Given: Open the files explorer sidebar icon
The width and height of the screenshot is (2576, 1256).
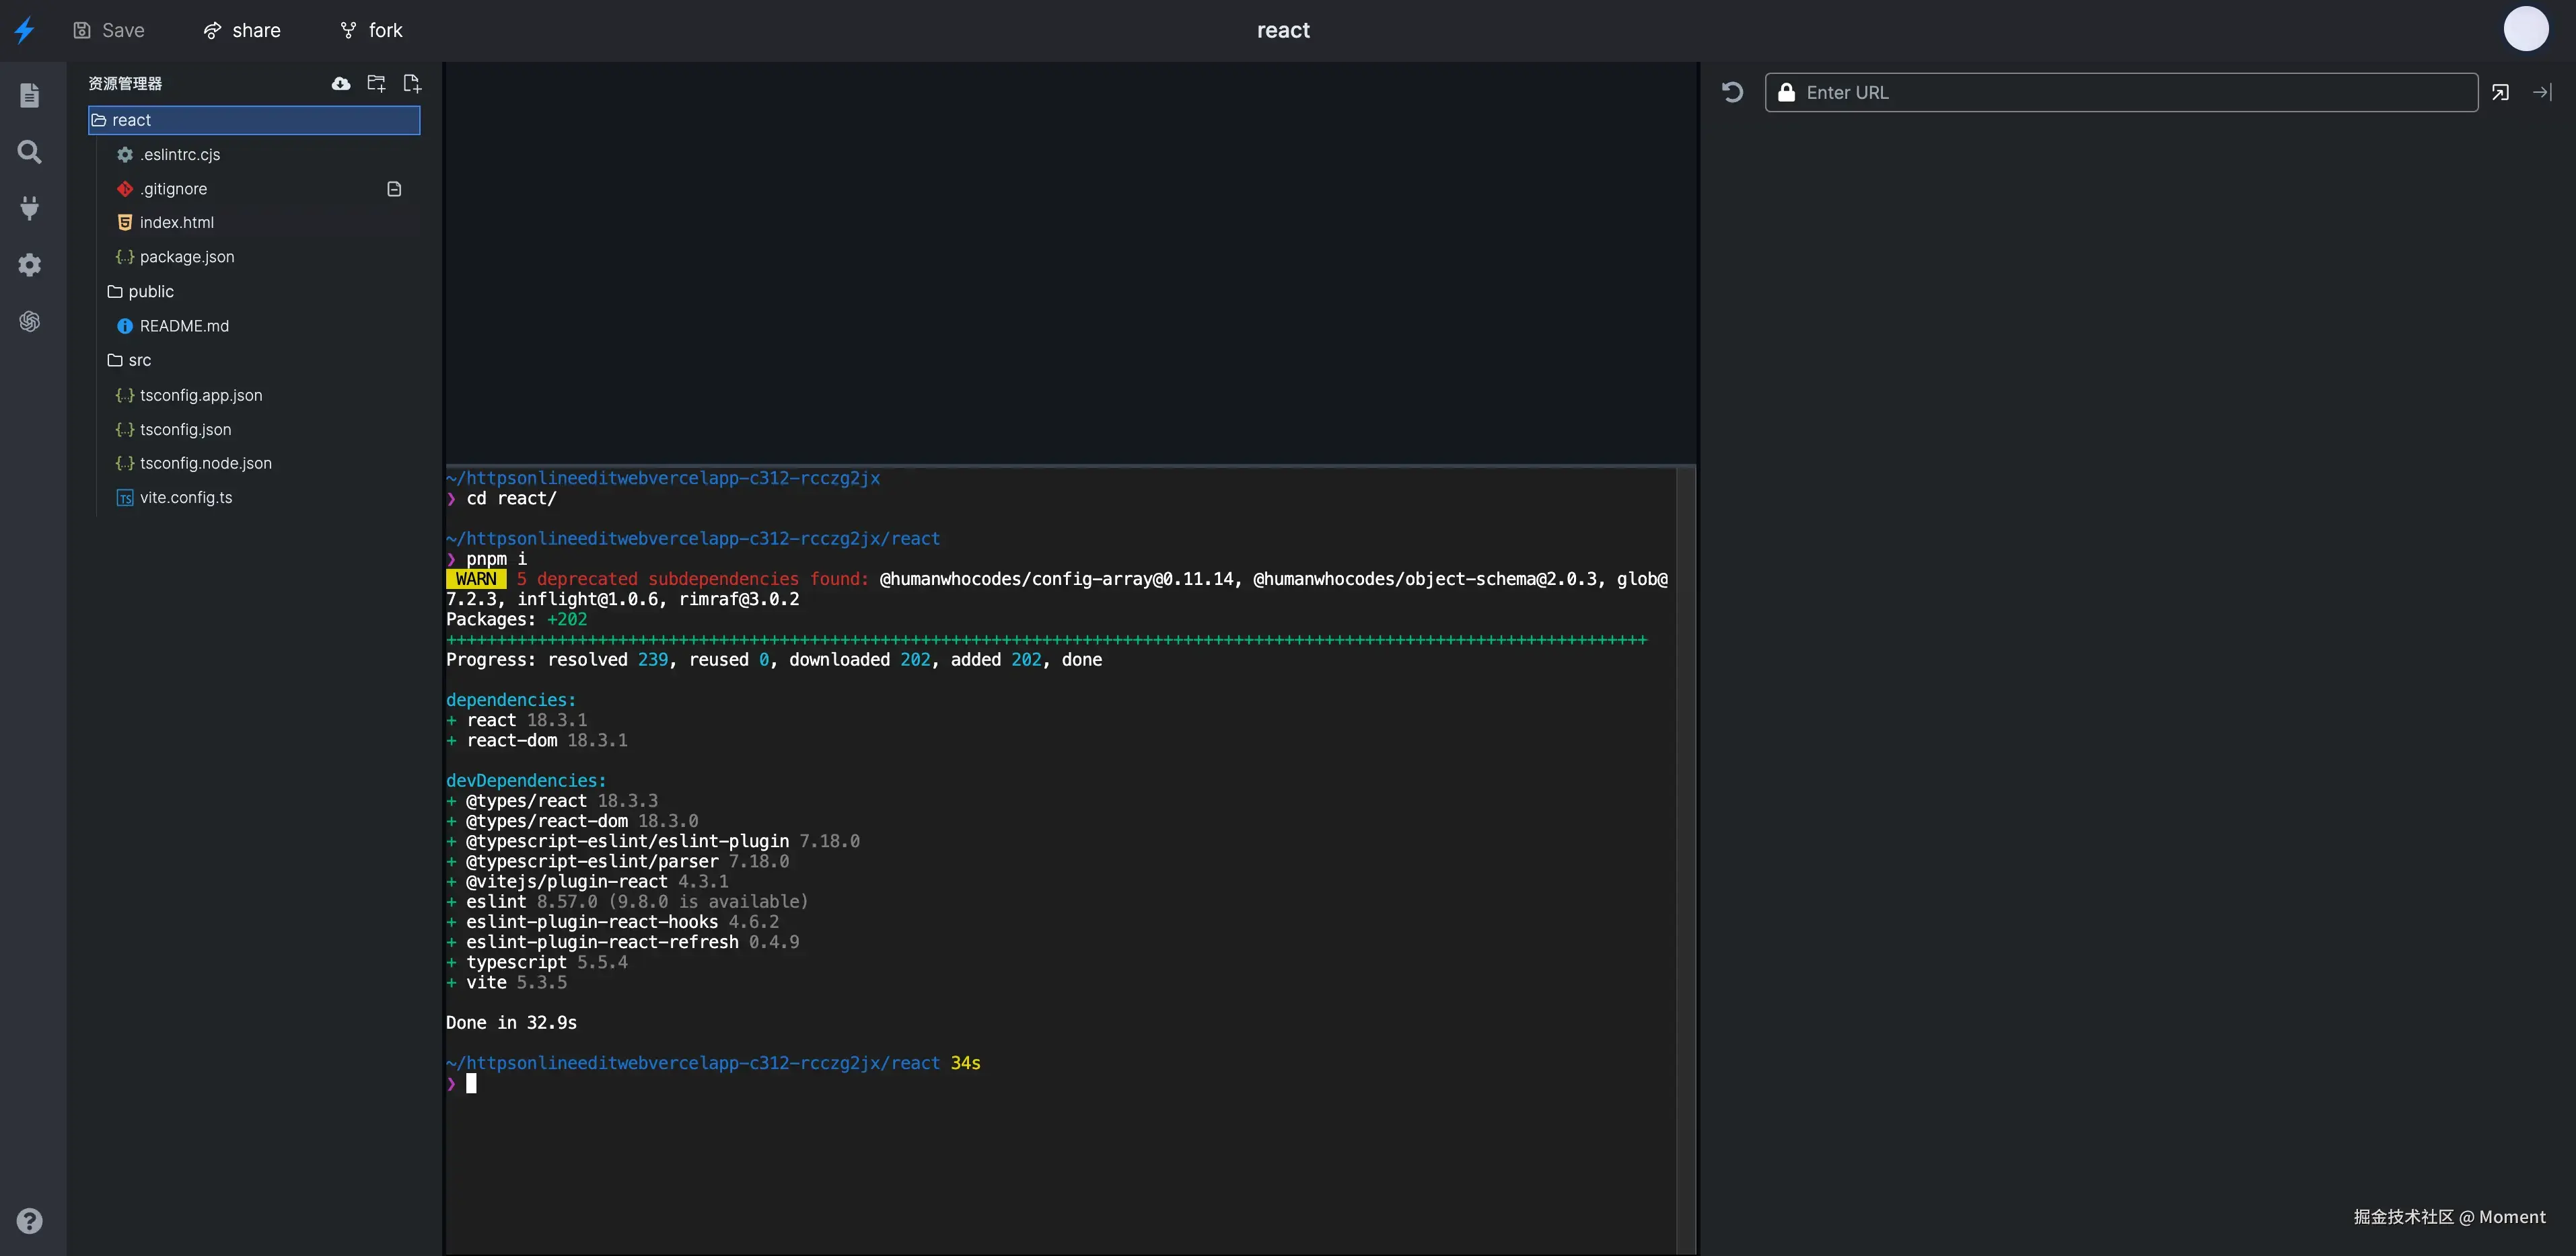Looking at the screenshot, I should [30, 95].
